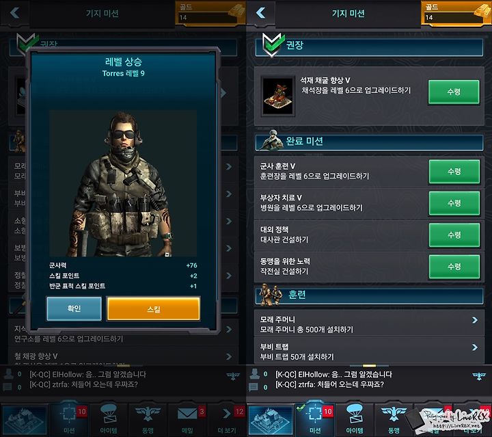The width and height of the screenshot is (492, 437).
Task: Tap 완료 미션 section header
Action: coord(369,142)
